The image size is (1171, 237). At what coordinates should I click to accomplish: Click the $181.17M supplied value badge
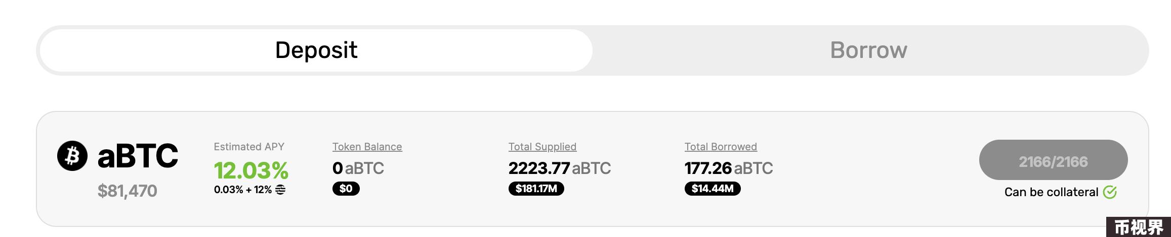[x=536, y=189]
